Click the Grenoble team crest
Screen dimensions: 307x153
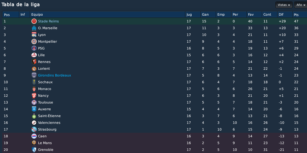(34, 150)
